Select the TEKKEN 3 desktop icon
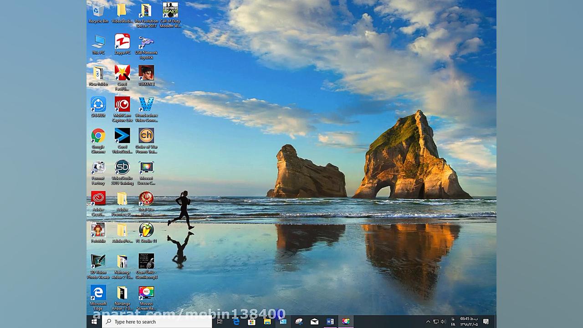 (146, 73)
